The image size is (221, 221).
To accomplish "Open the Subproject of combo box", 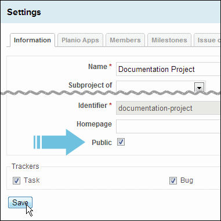I will 161,87.
